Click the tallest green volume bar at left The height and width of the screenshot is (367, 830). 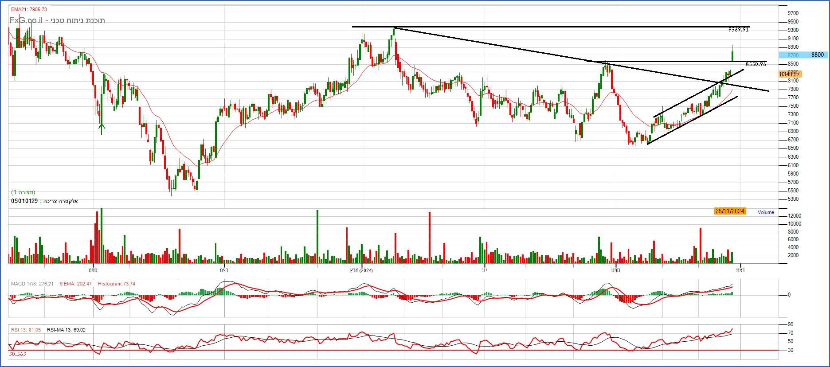pyautogui.click(x=101, y=235)
